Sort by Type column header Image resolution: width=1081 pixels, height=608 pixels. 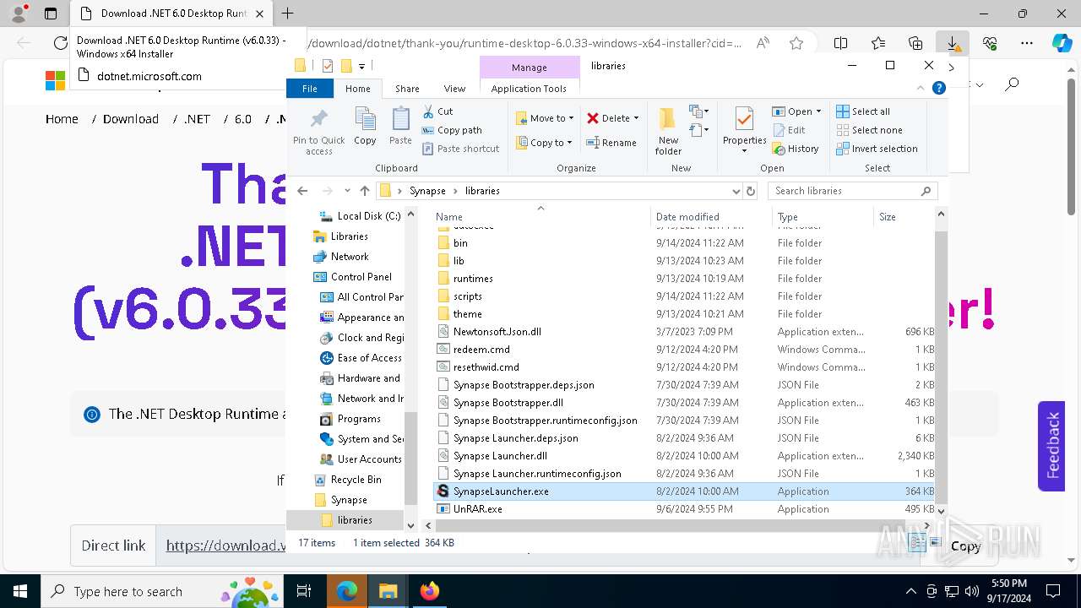(823, 217)
